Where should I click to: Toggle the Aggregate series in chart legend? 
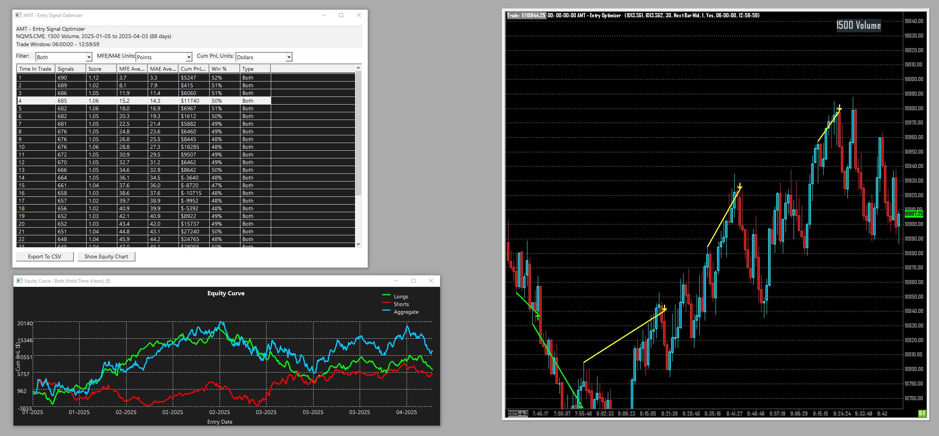click(x=405, y=312)
